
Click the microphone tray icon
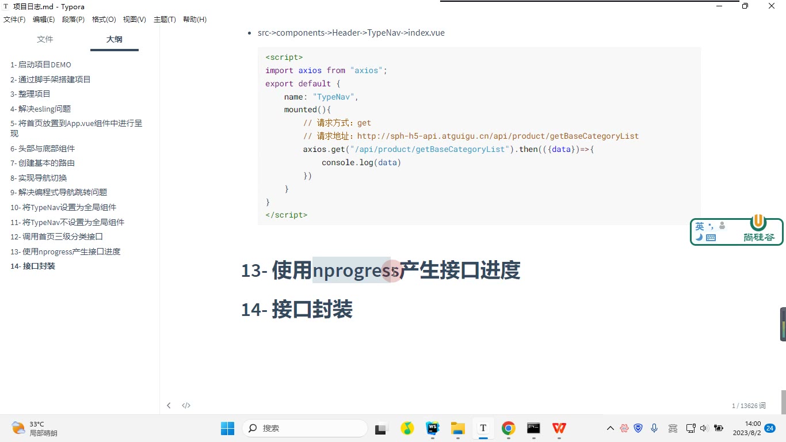[x=654, y=428]
